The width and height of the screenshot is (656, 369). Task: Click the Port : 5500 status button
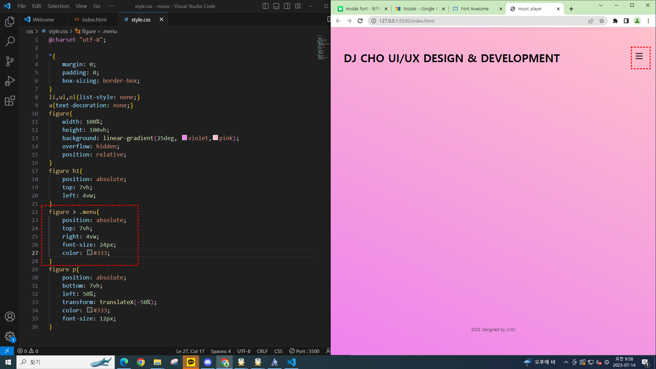tap(304, 351)
